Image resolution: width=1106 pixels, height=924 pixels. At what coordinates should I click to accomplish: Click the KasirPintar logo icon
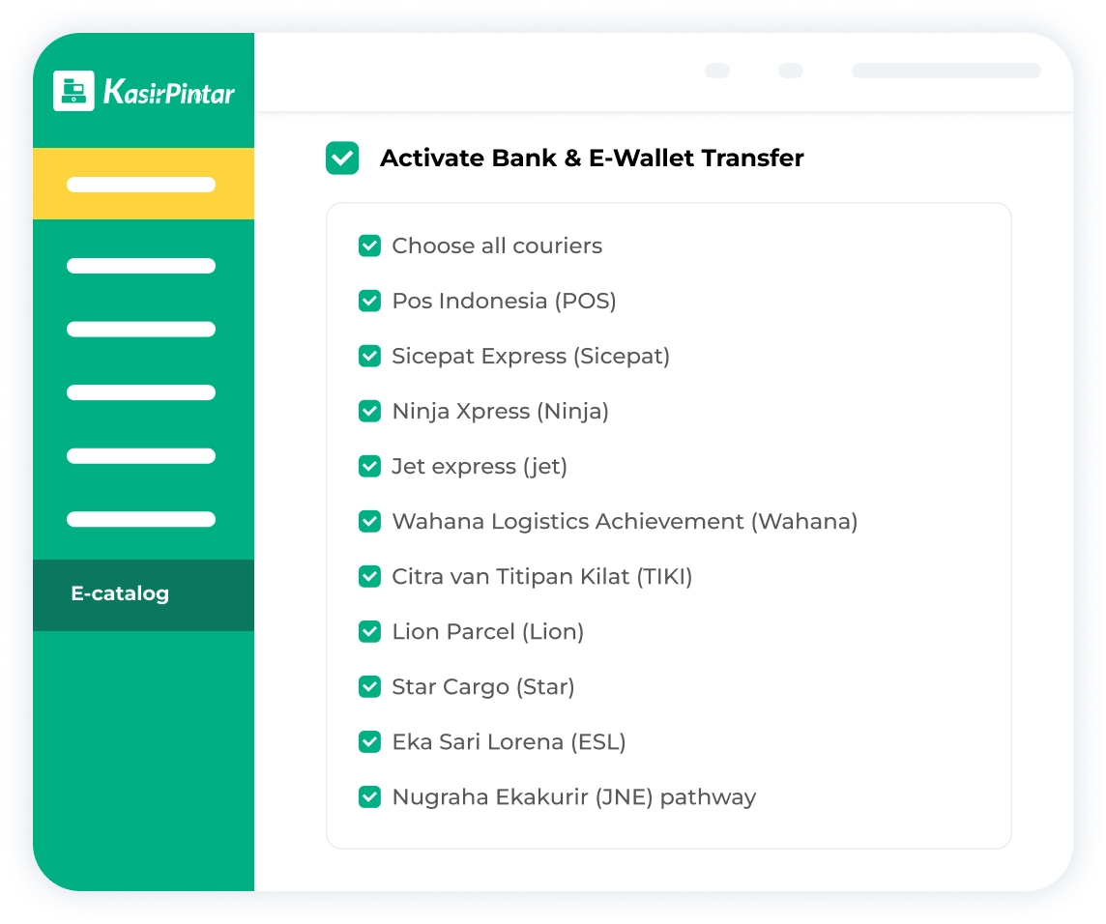click(73, 91)
